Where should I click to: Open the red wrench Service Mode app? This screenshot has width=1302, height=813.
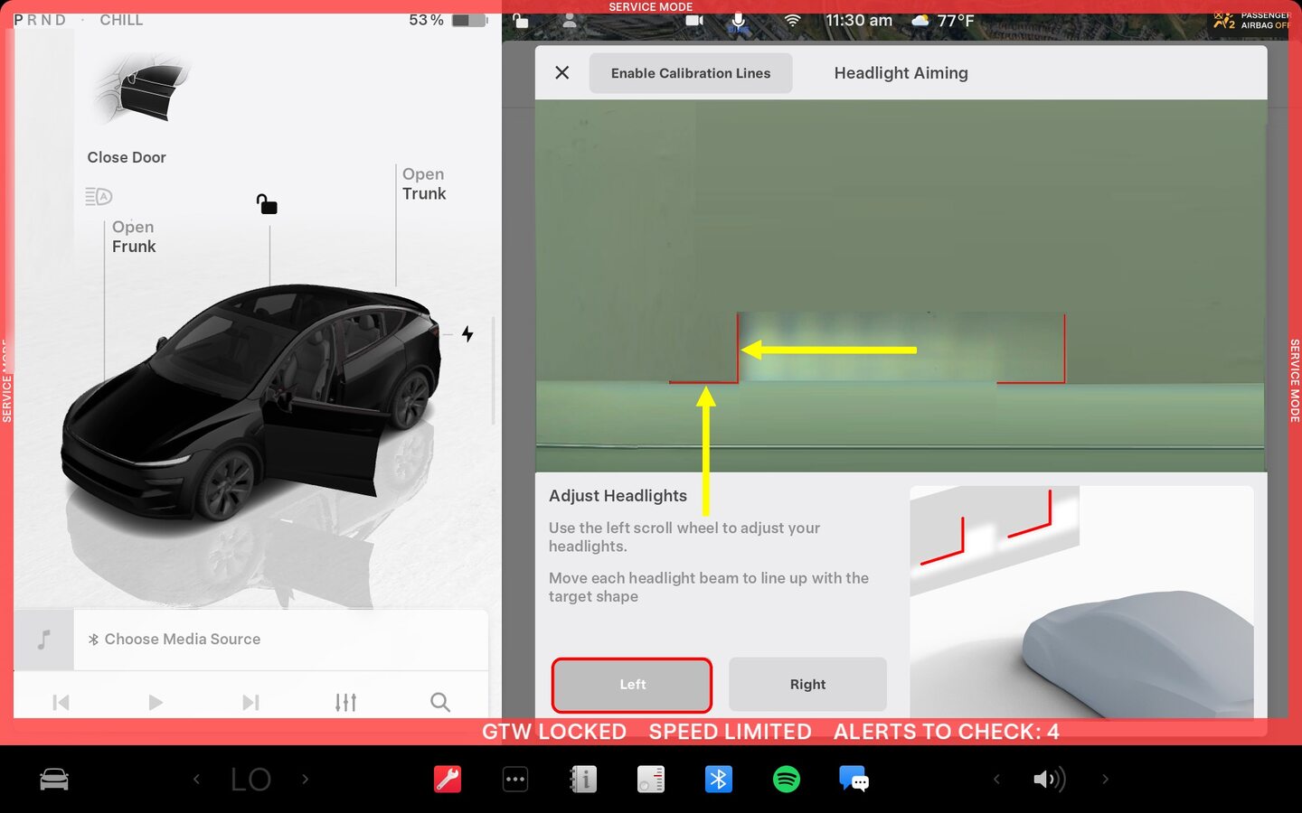pyautogui.click(x=448, y=779)
